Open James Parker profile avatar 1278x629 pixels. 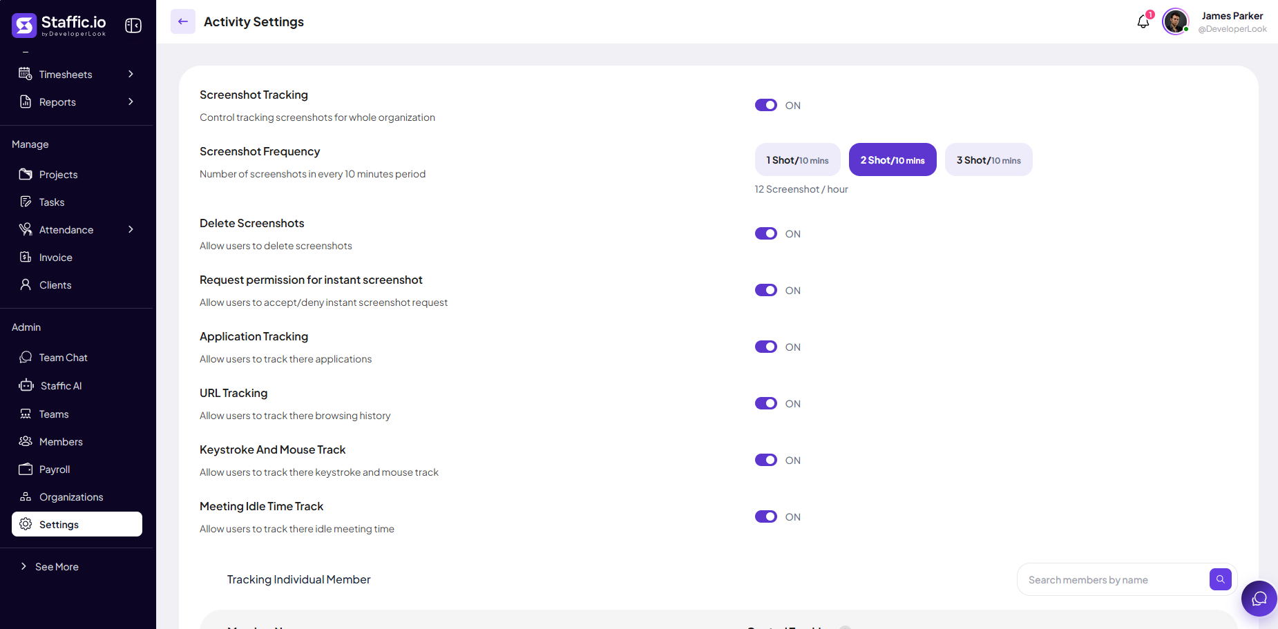(1175, 21)
